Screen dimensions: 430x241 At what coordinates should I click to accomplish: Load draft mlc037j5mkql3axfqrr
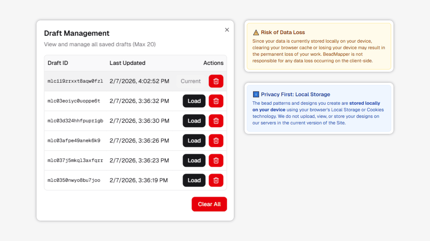tap(194, 160)
